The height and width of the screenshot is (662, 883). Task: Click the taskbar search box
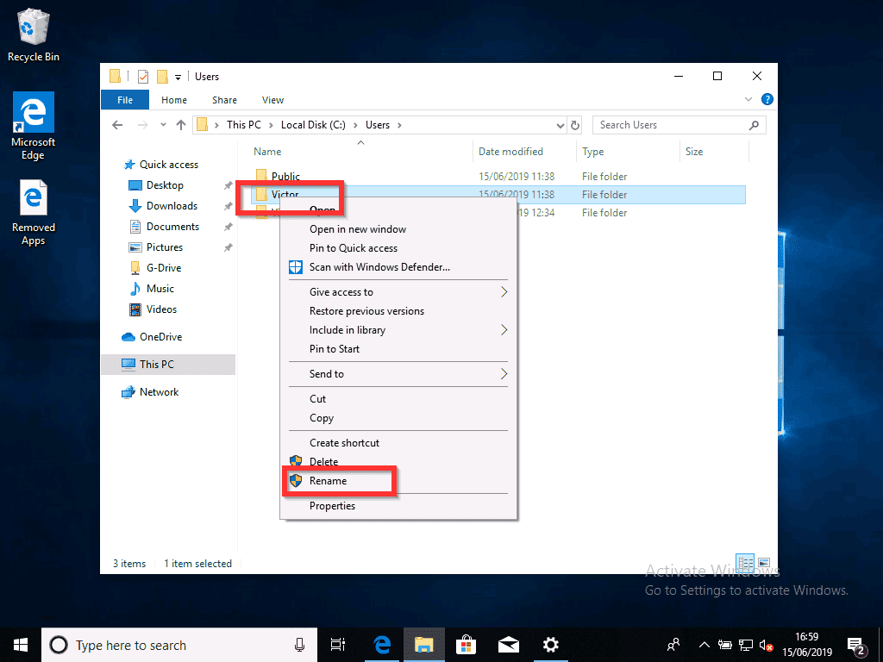click(178, 645)
